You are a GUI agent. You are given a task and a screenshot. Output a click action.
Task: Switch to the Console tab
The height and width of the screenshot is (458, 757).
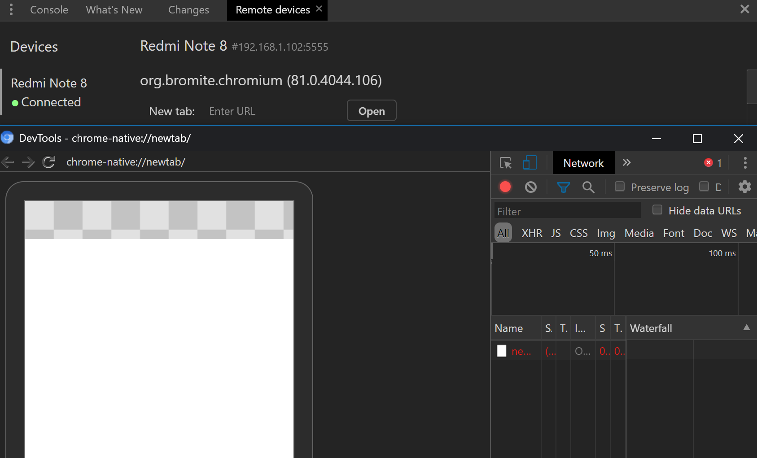tap(49, 10)
